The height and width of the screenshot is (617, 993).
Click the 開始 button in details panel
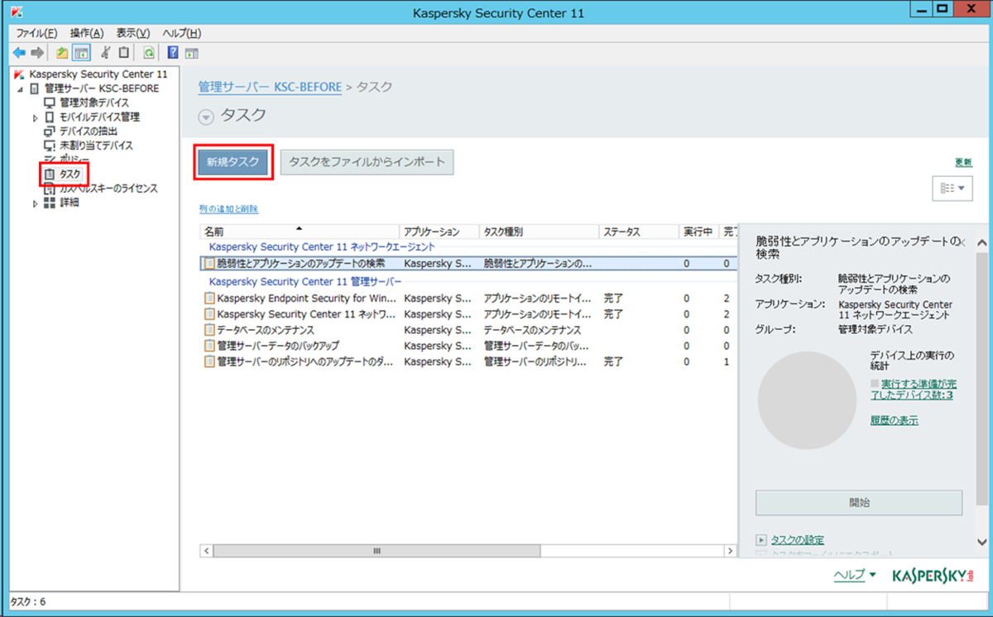click(x=859, y=502)
